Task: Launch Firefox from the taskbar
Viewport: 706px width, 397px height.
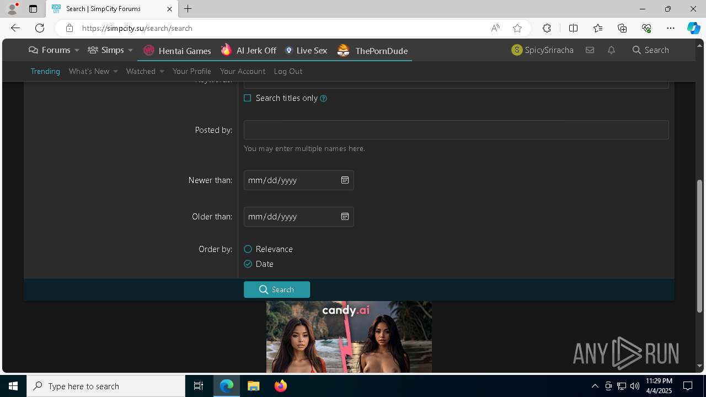Action: tap(281, 386)
